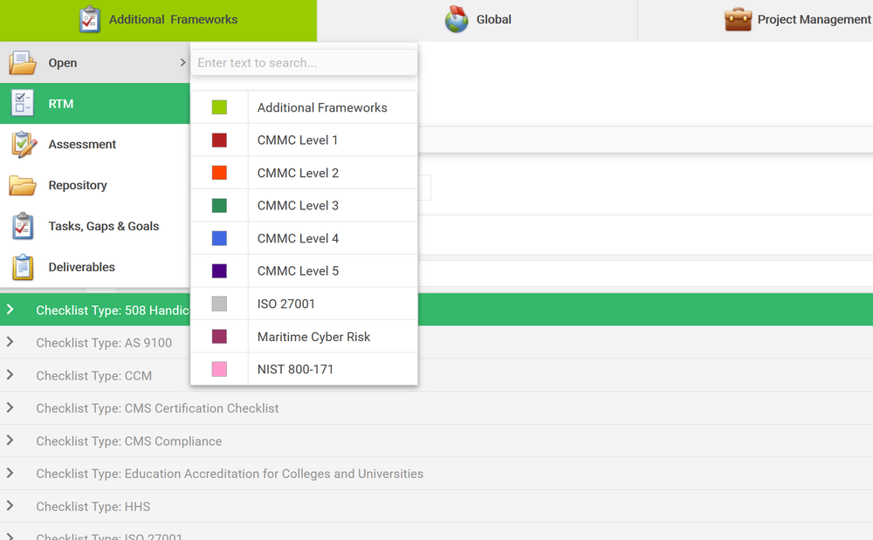Choose NIST 800-171 framework entry
This screenshot has height=540, width=873.
tap(295, 369)
